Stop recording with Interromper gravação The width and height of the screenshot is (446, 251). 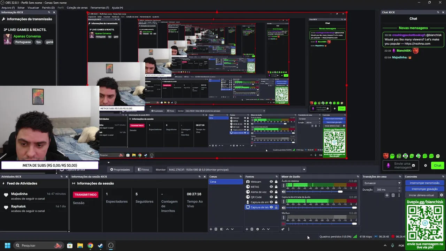click(424, 189)
